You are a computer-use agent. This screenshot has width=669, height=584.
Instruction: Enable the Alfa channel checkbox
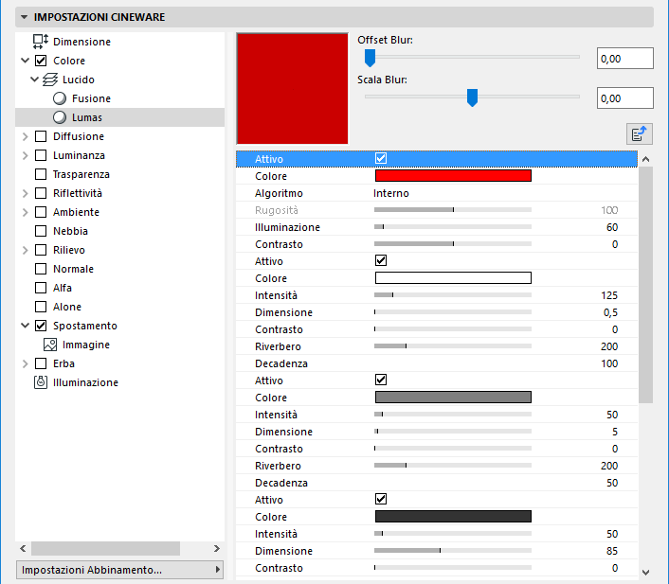click(41, 288)
